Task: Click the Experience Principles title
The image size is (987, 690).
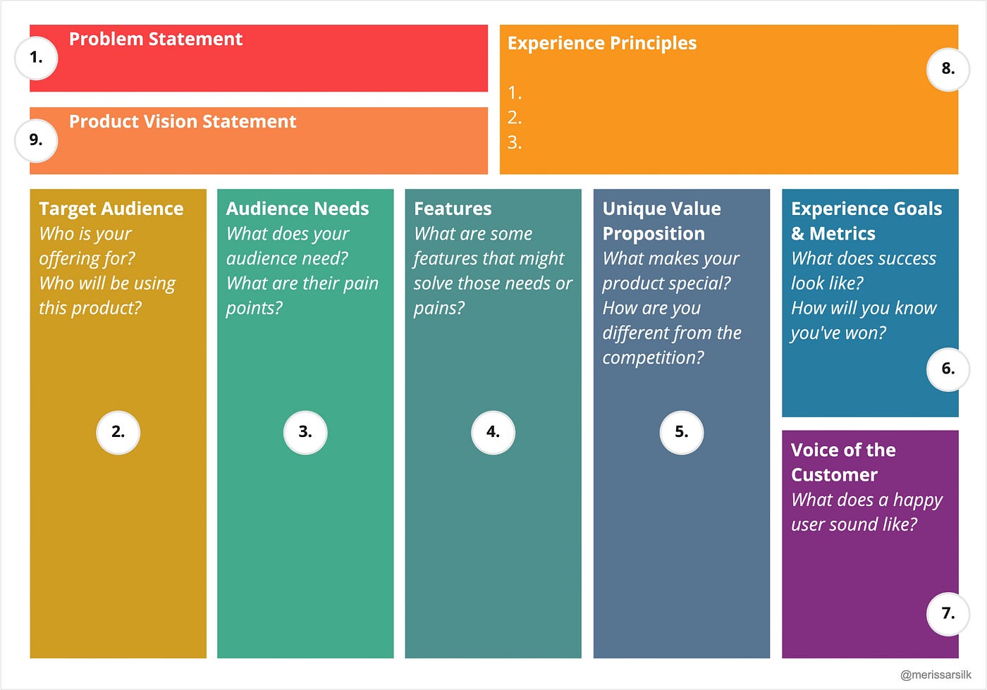Action: (x=601, y=43)
